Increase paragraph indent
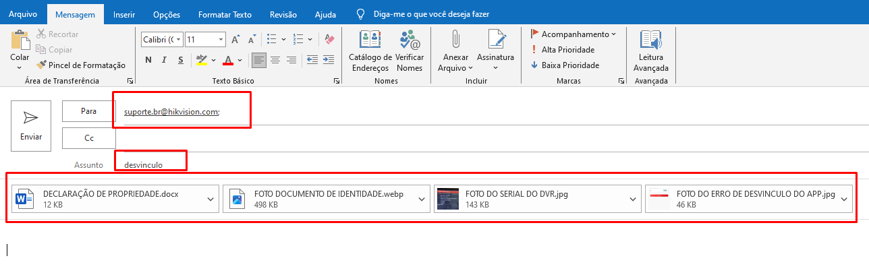The height and width of the screenshot is (279, 869). point(329,61)
